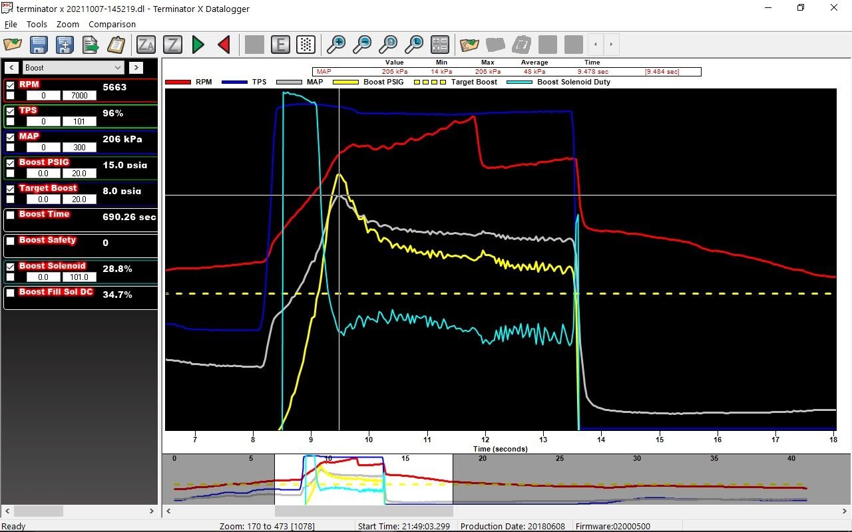Uncheck the RPM channel checkbox

(x=11, y=85)
